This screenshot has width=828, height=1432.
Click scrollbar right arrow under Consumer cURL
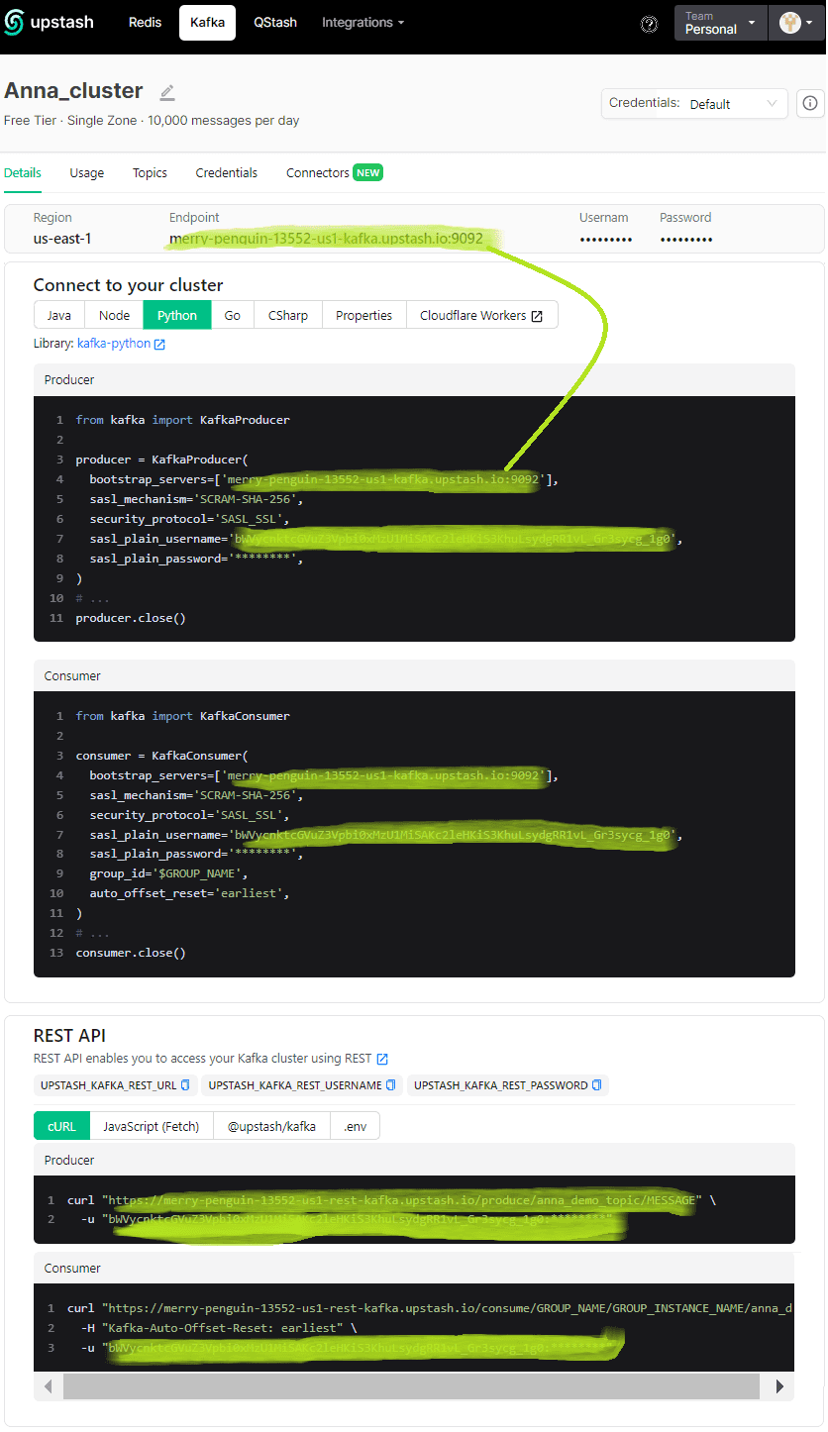click(780, 1385)
